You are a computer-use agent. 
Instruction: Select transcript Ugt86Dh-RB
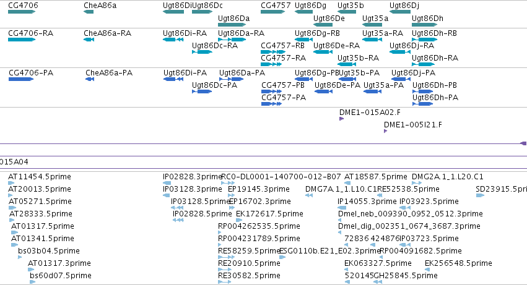pyautogui.click(x=424, y=40)
